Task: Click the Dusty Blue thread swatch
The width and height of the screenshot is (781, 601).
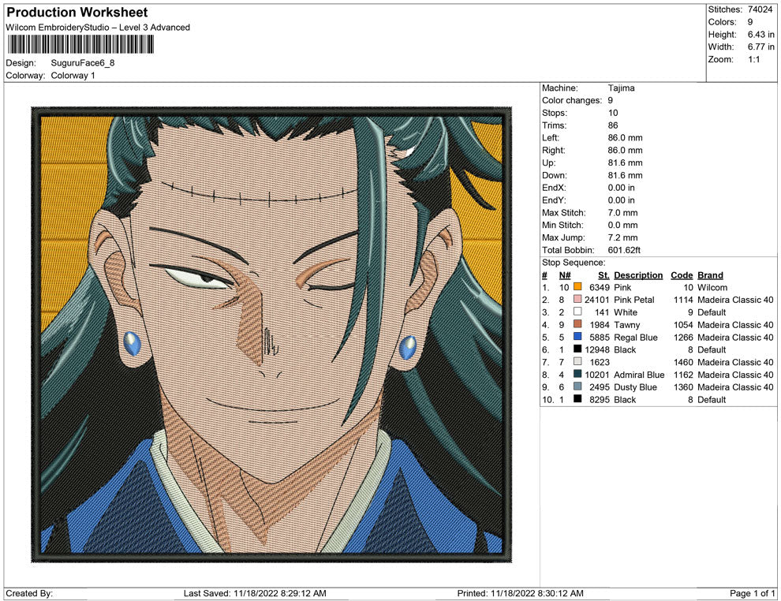Action: tap(577, 386)
